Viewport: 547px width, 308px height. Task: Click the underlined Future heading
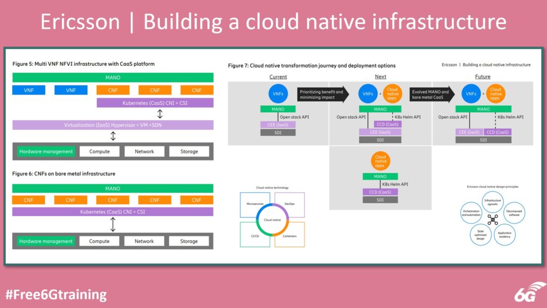coord(483,77)
